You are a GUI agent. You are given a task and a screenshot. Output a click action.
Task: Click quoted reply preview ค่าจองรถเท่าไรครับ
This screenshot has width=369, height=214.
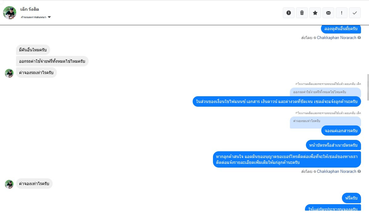pos(307,121)
